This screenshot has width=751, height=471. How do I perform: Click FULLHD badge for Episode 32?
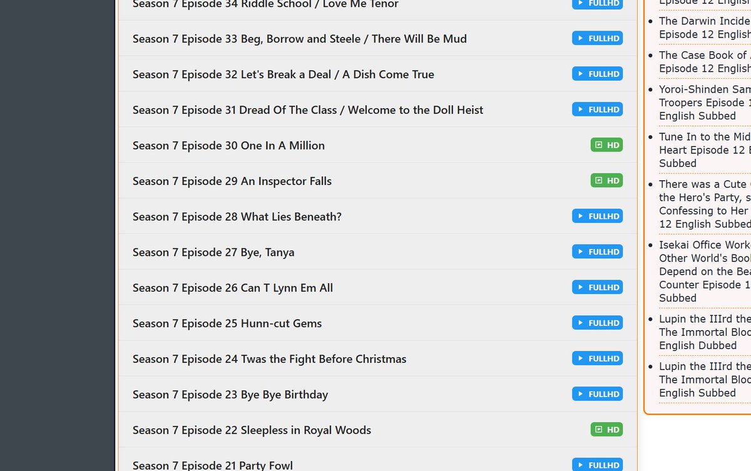pos(598,74)
